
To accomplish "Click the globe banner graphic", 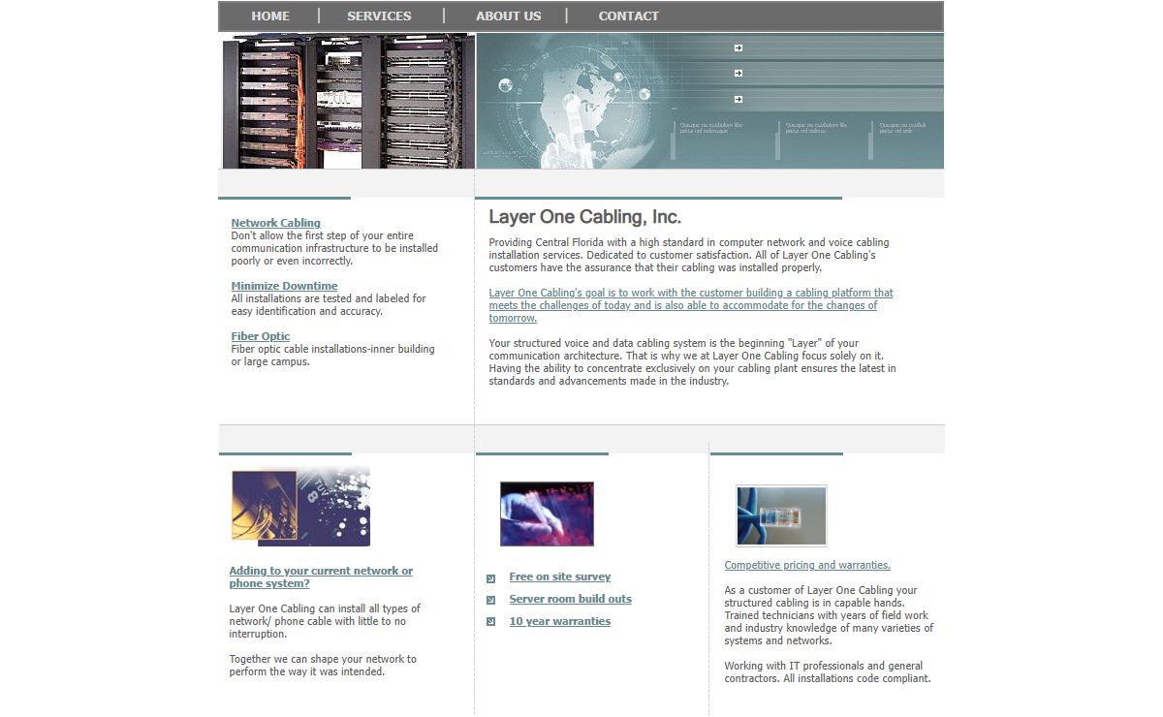I will (x=709, y=102).
